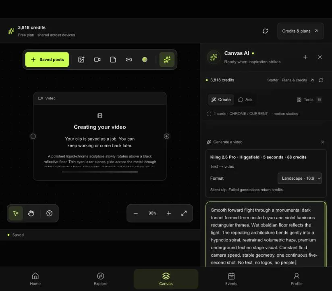
Task: Refresh credits inside the Canvas AI panel
Action: coord(321,80)
